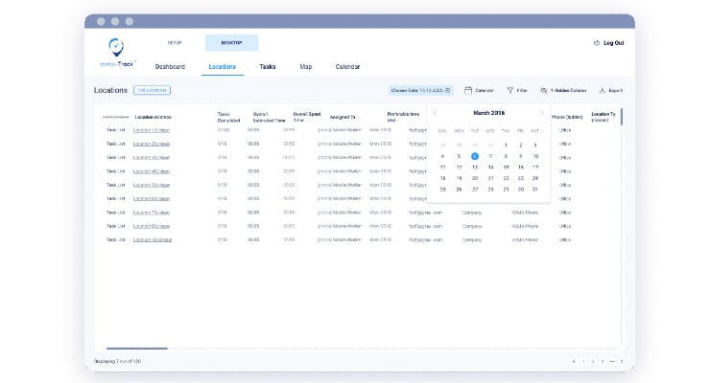Switch to SETUP mode button

coord(175,43)
